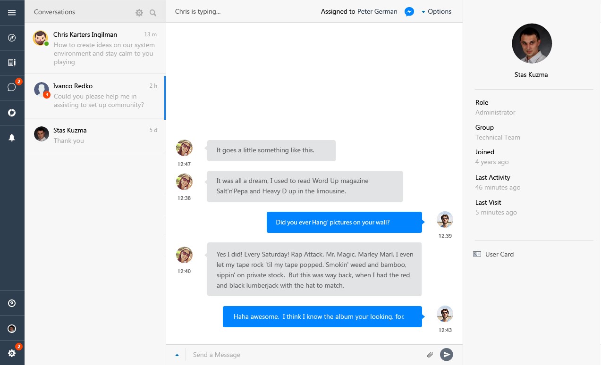Open the news feed document icon
Screen dimensions: 601x365
coord(12,63)
